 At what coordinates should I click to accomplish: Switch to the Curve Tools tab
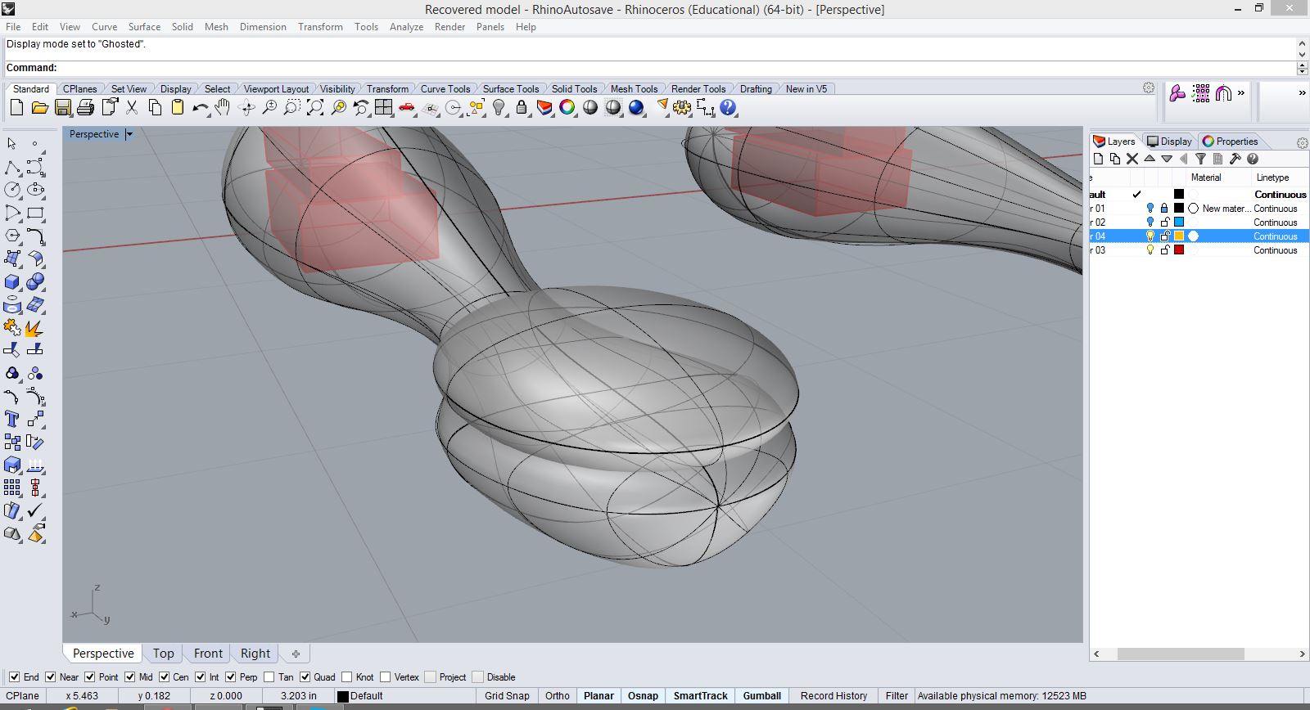[x=445, y=89]
